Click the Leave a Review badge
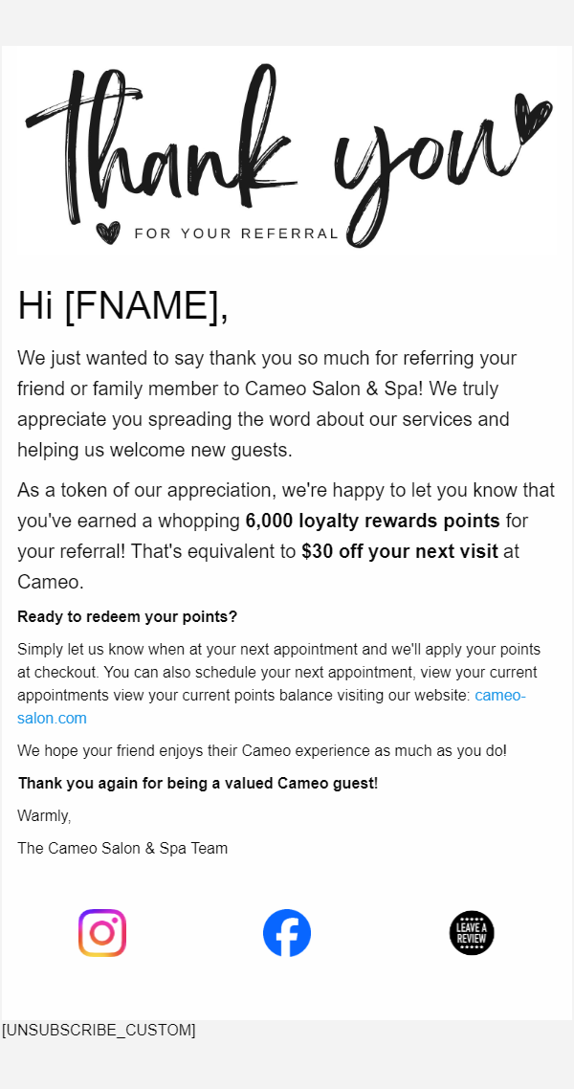This screenshot has width=574, height=1089. (472, 933)
